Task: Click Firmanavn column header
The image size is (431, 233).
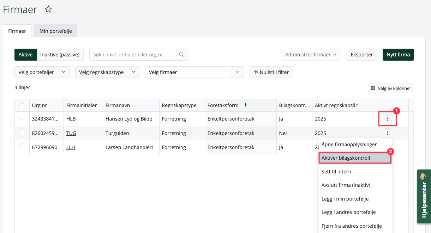Action: pos(131,105)
